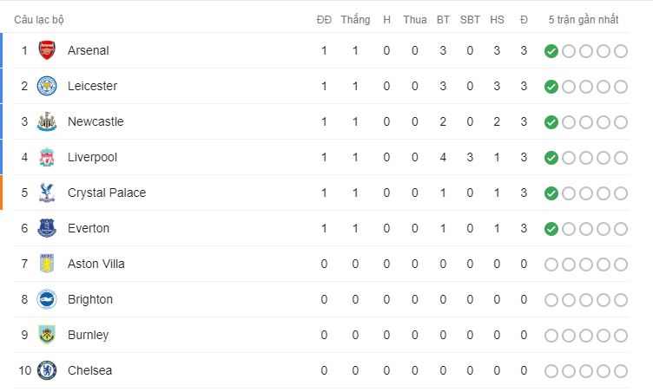Click the 'Câu lạc bộ' column header
The width and height of the screenshot is (653, 392).
click(x=39, y=20)
